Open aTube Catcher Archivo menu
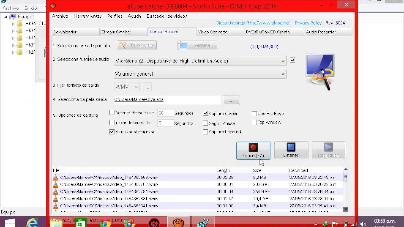Image resolution: width=404 pixels, height=227 pixels. [60, 16]
